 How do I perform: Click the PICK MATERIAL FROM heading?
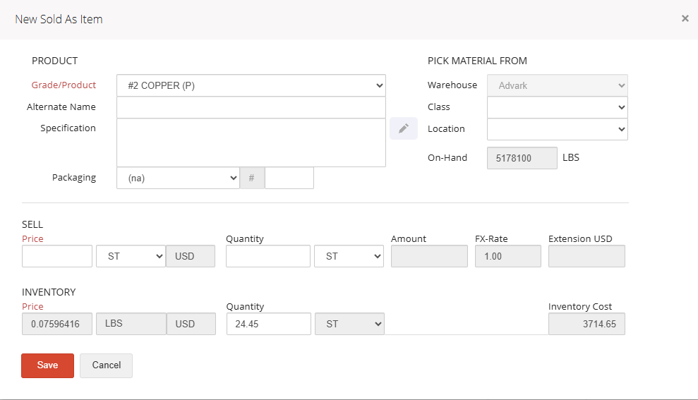click(x=477, y=61)
